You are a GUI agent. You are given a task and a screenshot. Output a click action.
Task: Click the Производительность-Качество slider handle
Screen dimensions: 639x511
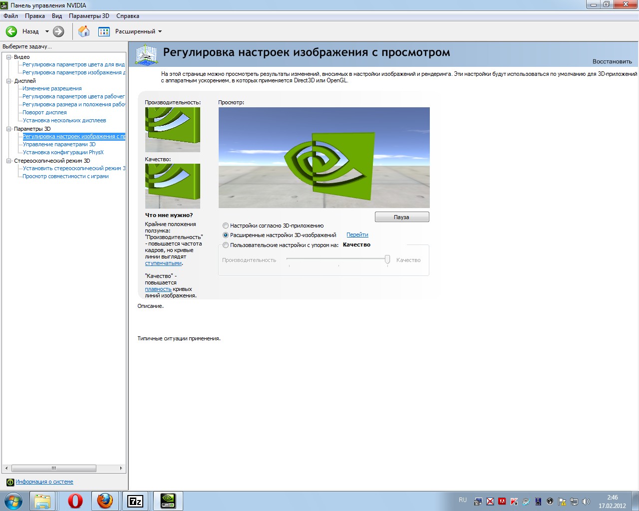[387, 259]
